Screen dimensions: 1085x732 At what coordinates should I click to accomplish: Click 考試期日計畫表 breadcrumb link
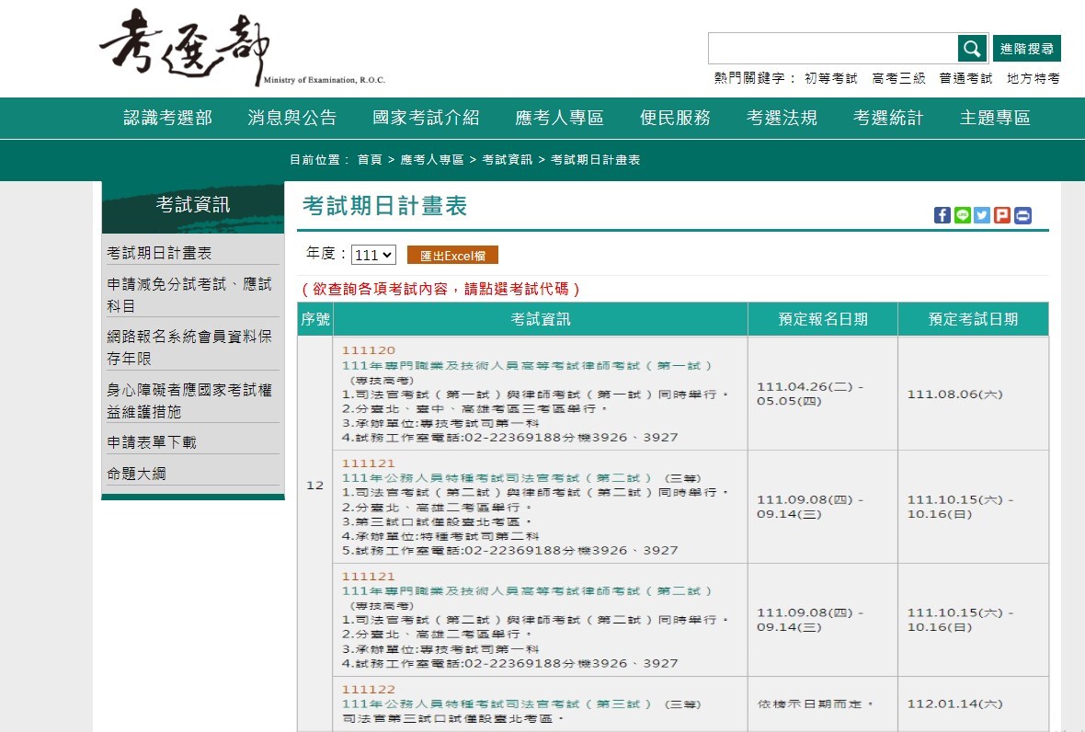pyautogui.click(x=595, y=160)
